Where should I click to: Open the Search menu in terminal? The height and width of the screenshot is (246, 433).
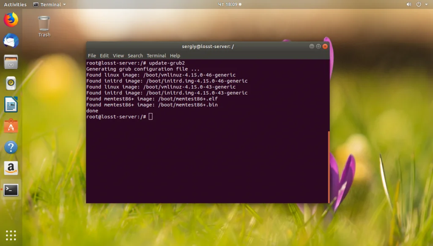135,56
